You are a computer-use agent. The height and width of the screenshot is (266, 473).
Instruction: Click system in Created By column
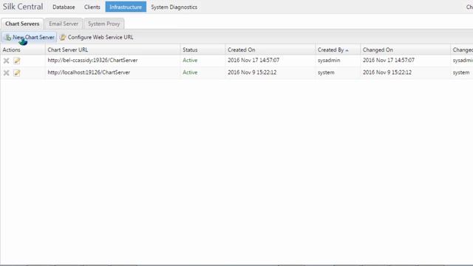(326, 72)
